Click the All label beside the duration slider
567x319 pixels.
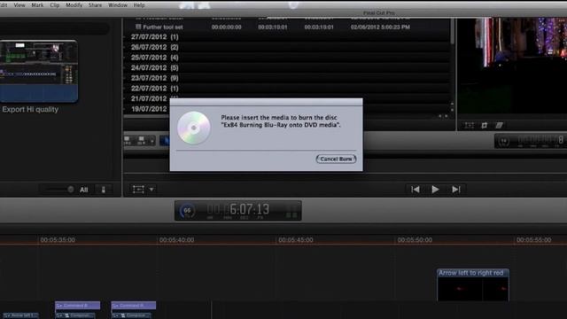pyautogui.click(x=84, y=190)
